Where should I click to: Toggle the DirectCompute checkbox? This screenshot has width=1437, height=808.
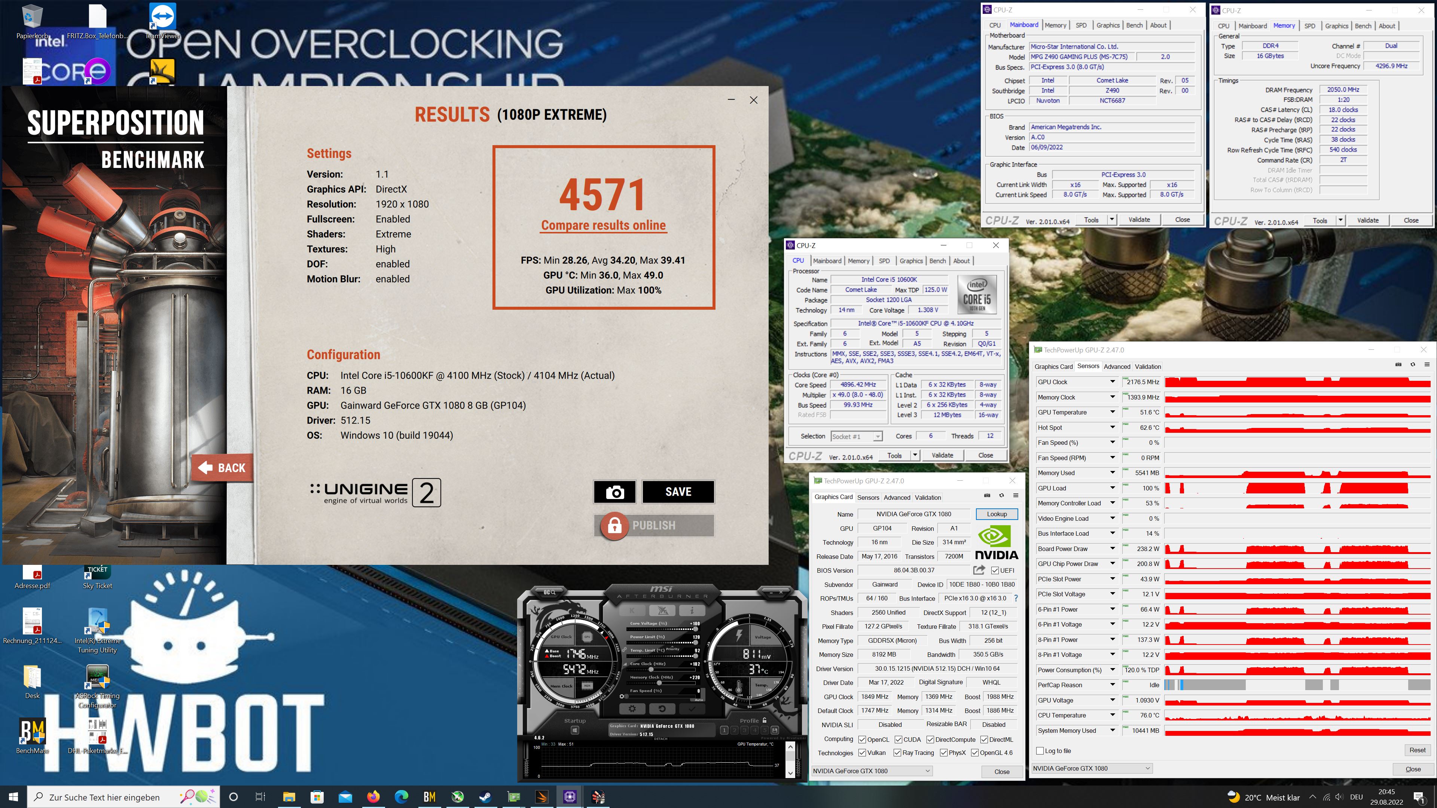click(x=930, y=740)
